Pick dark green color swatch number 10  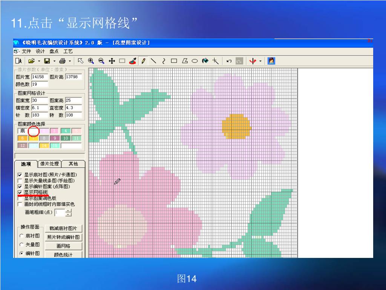click(66, 138)
